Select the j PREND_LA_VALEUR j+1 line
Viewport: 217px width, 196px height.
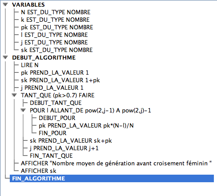coord(64,148)
